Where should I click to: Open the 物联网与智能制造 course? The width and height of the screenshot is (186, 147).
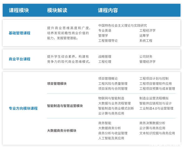(x=111, y=98)
